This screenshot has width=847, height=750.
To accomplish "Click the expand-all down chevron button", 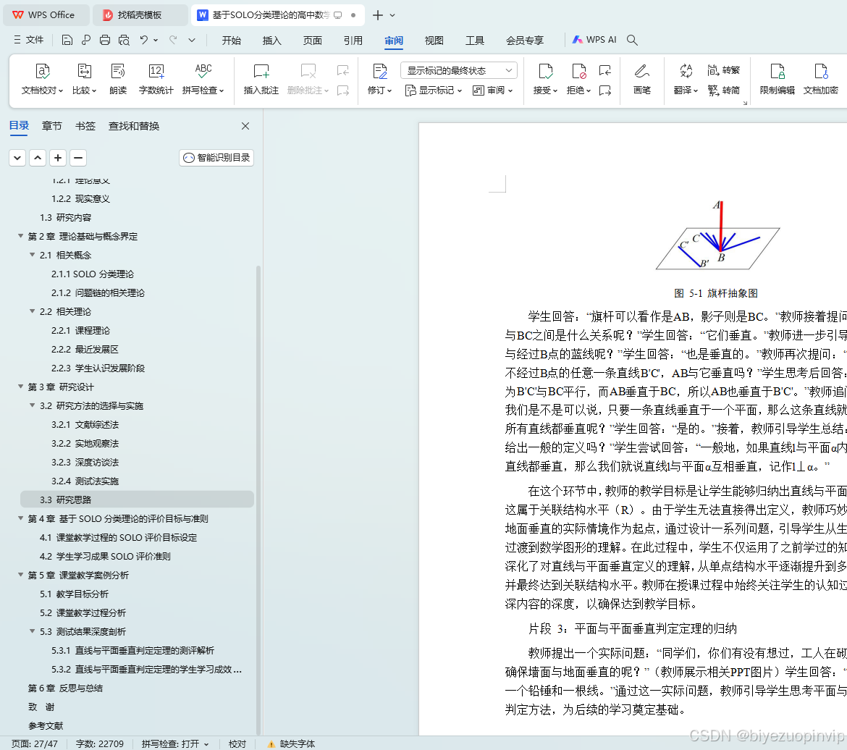I will [x=17, y=158].
